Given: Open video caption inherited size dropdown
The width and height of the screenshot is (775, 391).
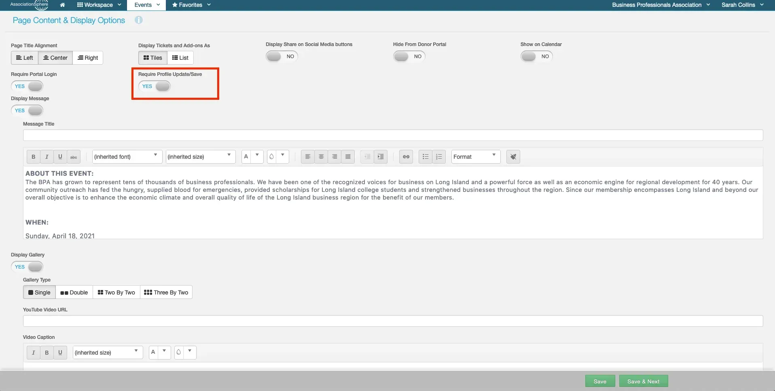Looking at the screenshot, I should (x=108, y=353).
